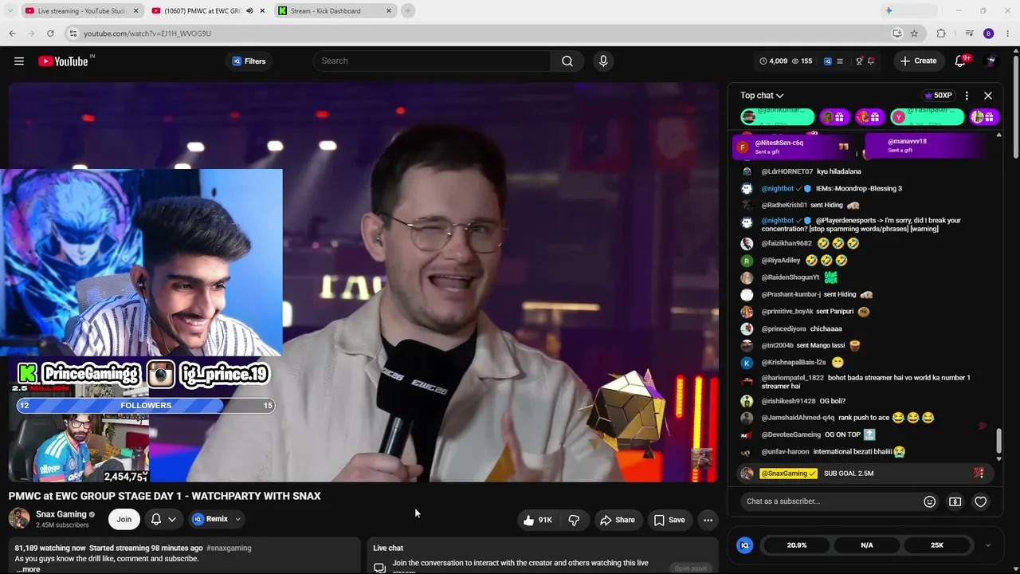Expand the Remix dropdown arrow
This screenshot has height=574, width=1020.
click(237, 519)
